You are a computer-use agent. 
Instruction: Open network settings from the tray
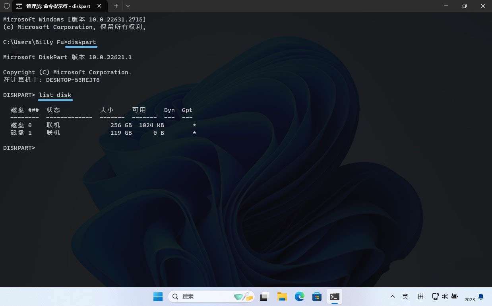(436, 296)
